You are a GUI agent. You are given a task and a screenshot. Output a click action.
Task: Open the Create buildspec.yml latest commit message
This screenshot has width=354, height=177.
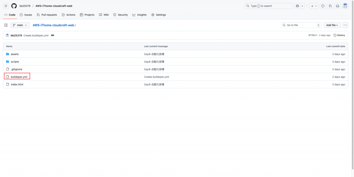(36, 35)
